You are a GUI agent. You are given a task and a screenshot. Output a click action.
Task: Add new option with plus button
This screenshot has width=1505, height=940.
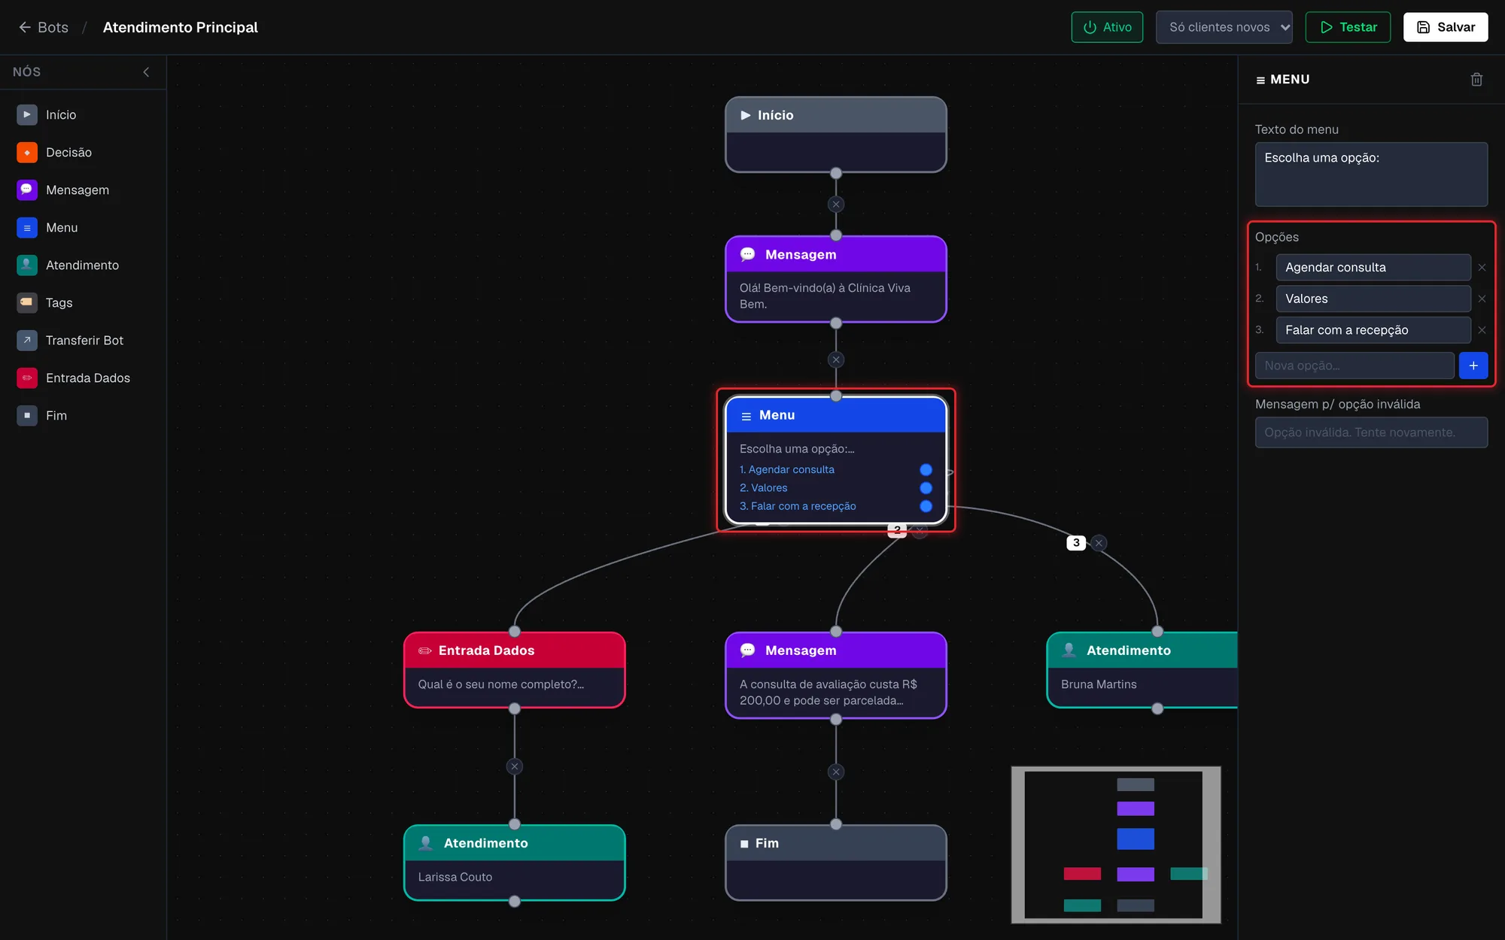pyautogui.click(x=1473, y=365)
